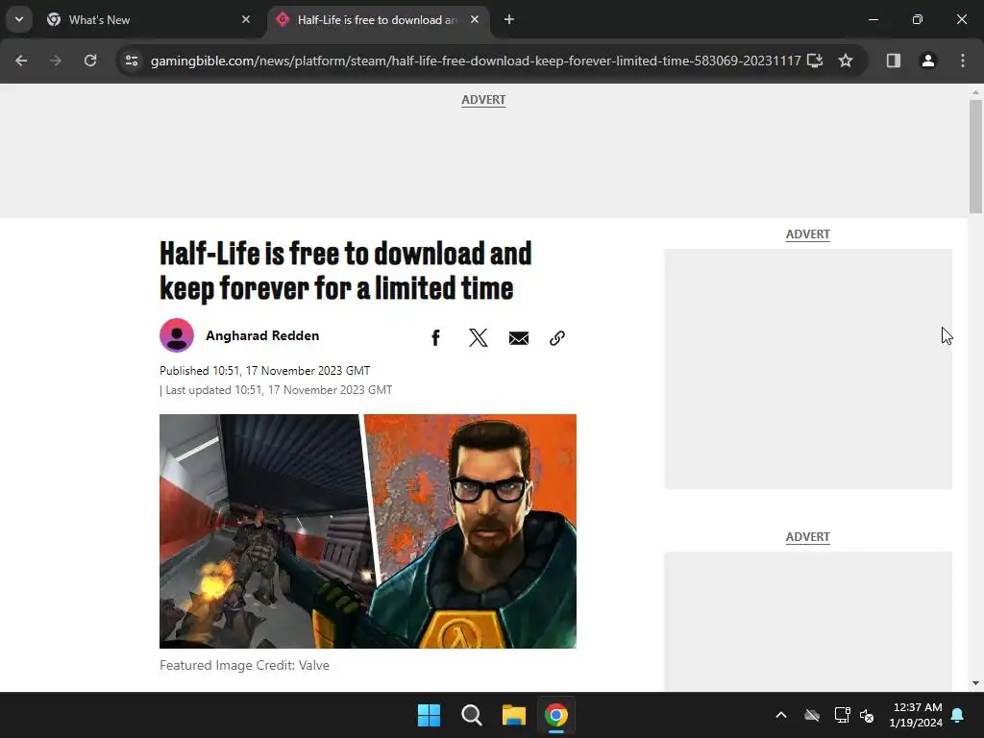The image size is (984, 738).
Task: Open Windows taskbar search
Action: click(x=471, y=715)
